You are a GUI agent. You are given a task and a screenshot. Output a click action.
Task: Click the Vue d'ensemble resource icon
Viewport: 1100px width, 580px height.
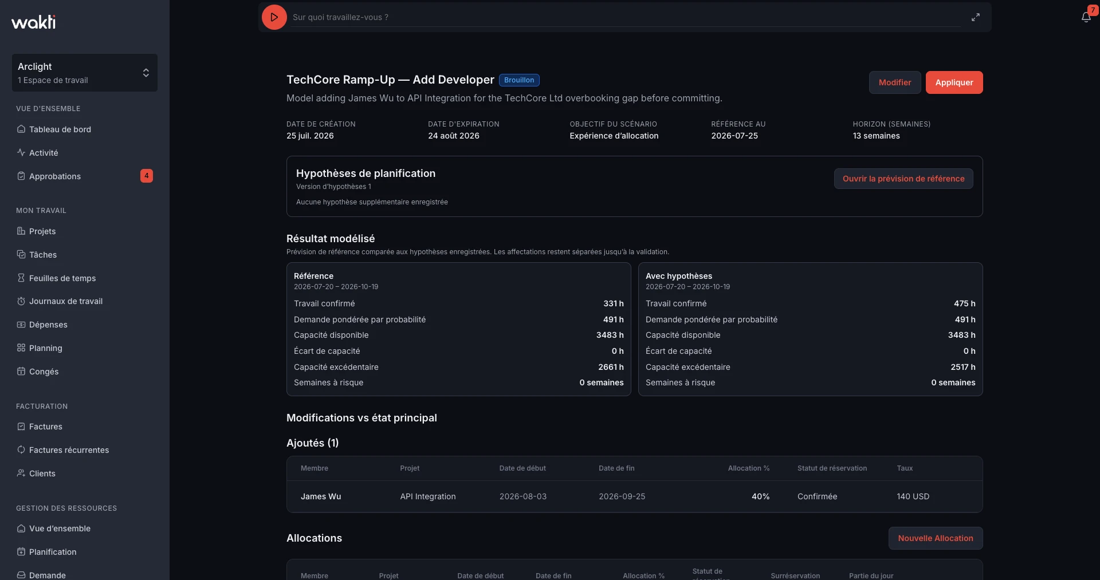tap(21, 528)
